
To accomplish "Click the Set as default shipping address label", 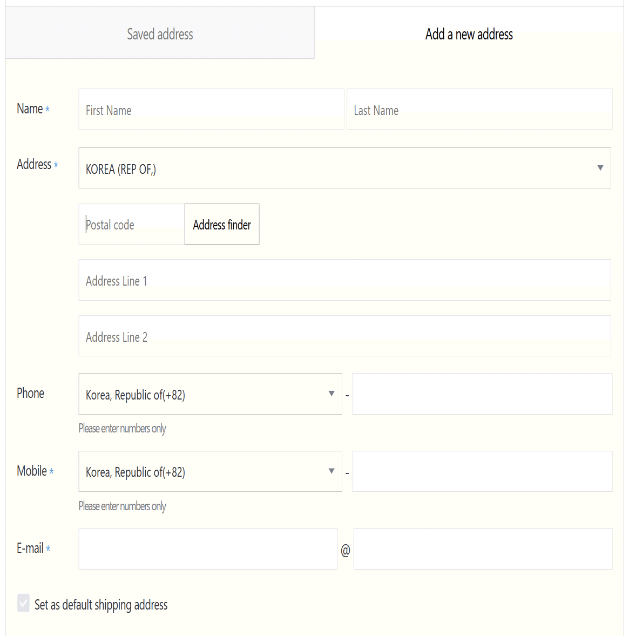I will tap(101, 605).
